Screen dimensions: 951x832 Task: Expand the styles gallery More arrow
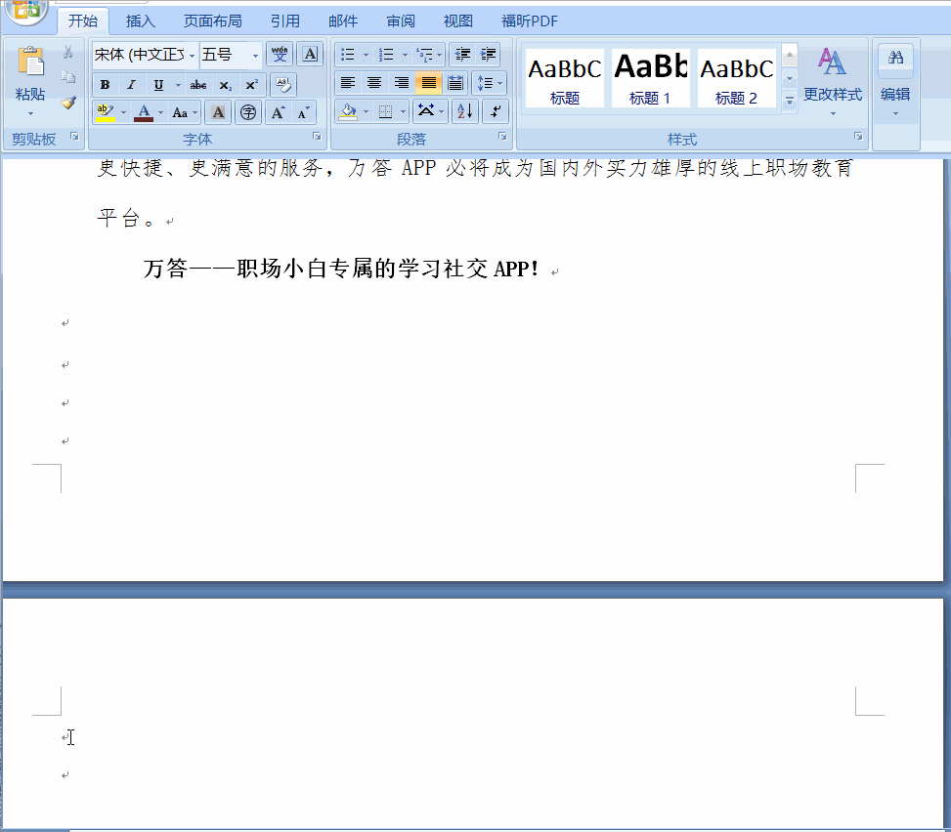[x=789, y=101]
